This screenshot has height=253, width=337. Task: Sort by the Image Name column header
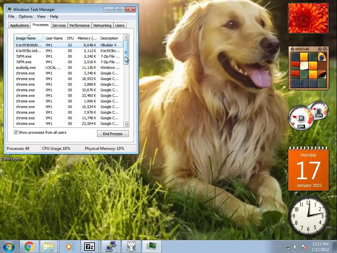point(29,38)
